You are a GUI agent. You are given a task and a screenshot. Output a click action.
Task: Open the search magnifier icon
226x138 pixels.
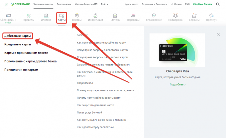coord(218,5)
